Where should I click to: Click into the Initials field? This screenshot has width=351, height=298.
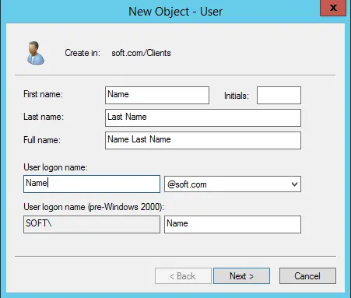tap(279, 95)
